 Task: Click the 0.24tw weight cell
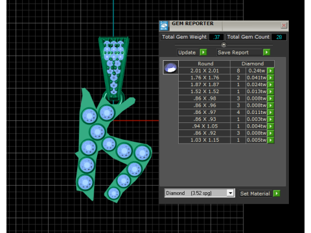(x=257, y=71)
